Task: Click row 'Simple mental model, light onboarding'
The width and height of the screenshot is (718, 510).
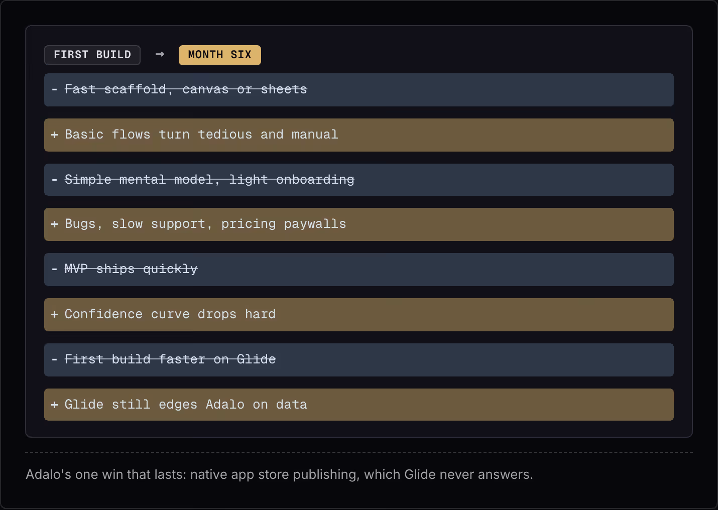Action: click(x=359, y=180)
